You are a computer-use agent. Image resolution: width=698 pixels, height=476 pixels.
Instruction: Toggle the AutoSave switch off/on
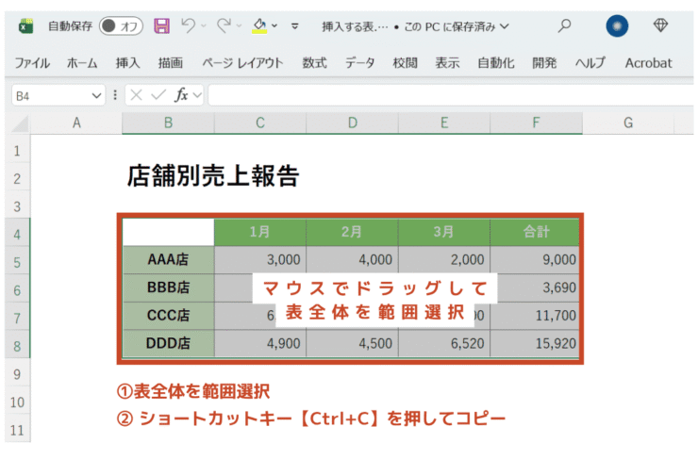(121, 25)
